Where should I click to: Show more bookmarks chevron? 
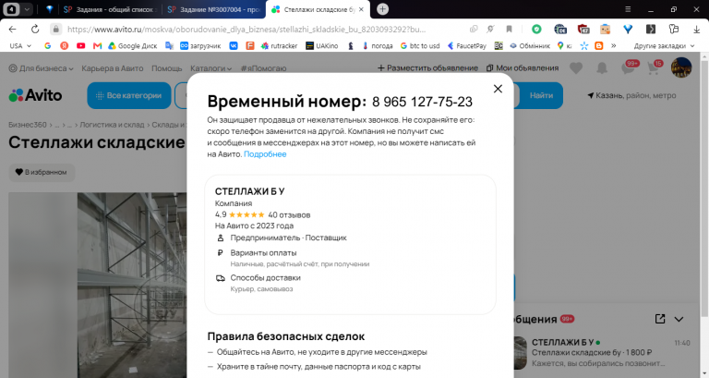click(614, 45)
